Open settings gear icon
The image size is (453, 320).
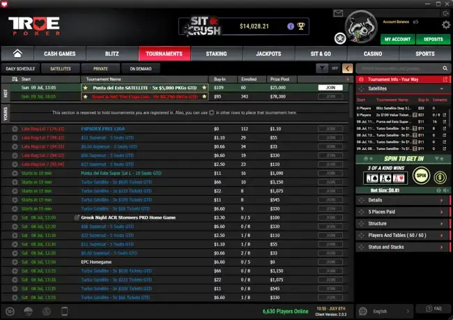[x=446, y=25]
